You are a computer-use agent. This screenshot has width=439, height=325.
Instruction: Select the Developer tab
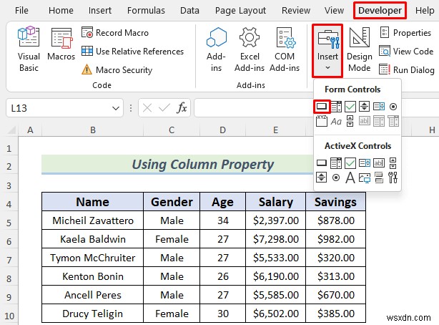tap(380, 10)
